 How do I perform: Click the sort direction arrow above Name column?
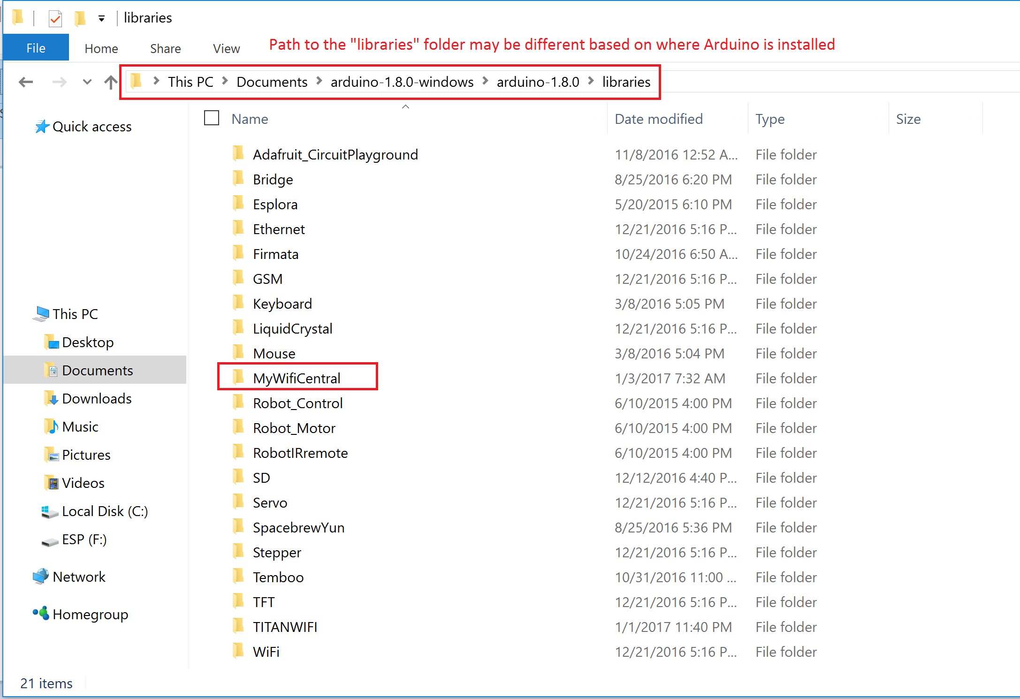pyautogui.click(x=405, y=106)
